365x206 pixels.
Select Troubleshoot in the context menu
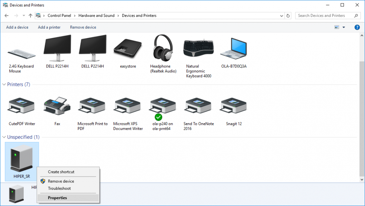click(59, 188)
